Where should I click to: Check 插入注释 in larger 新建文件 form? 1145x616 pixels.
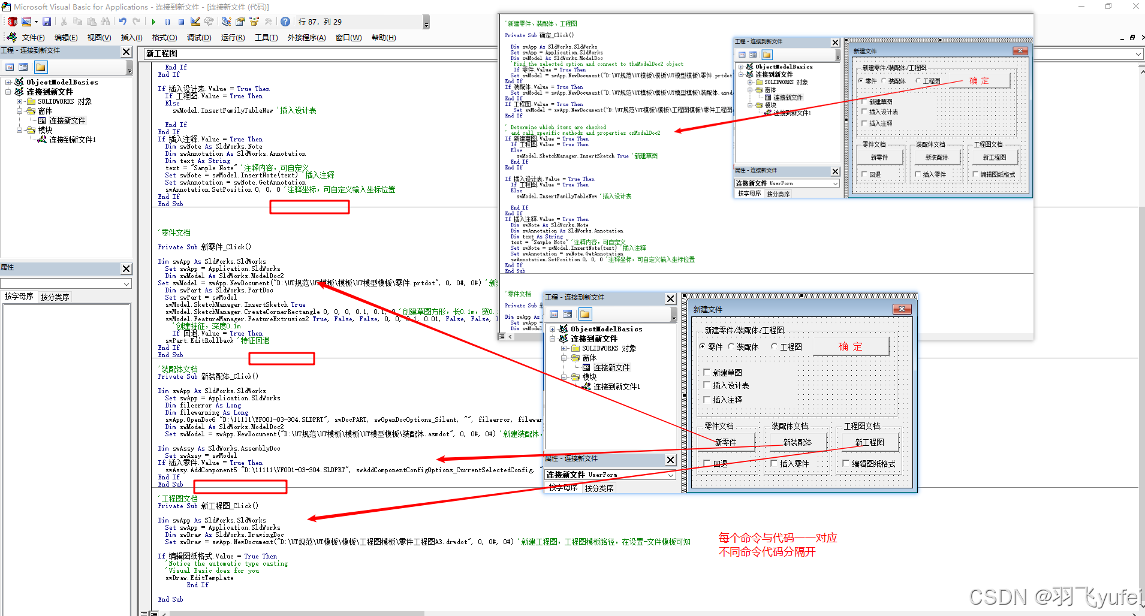722,399
